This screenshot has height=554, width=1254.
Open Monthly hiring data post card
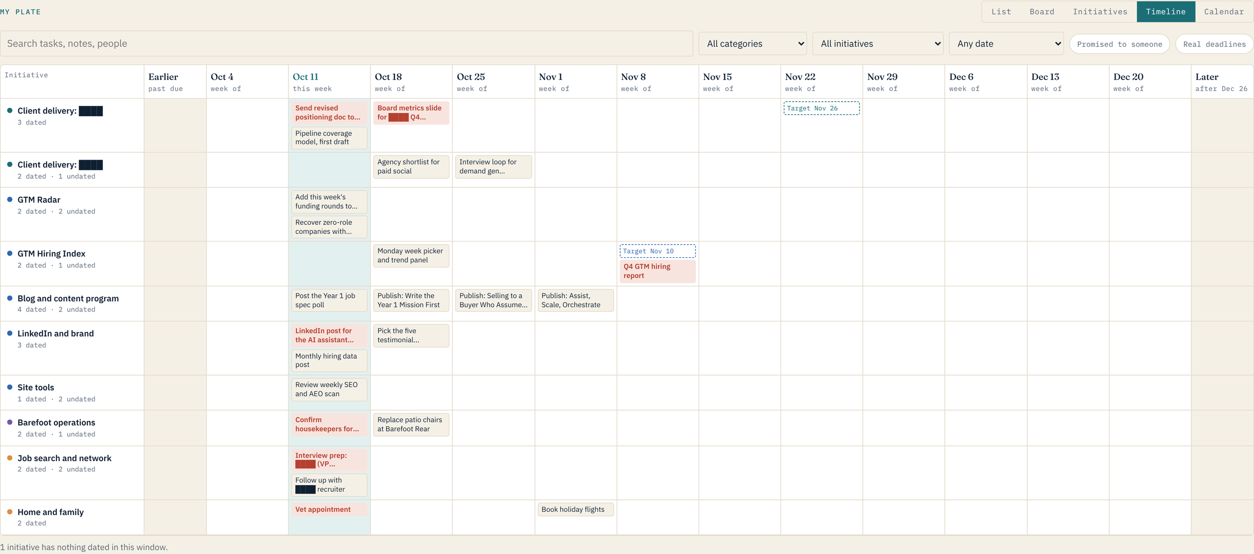329,360
